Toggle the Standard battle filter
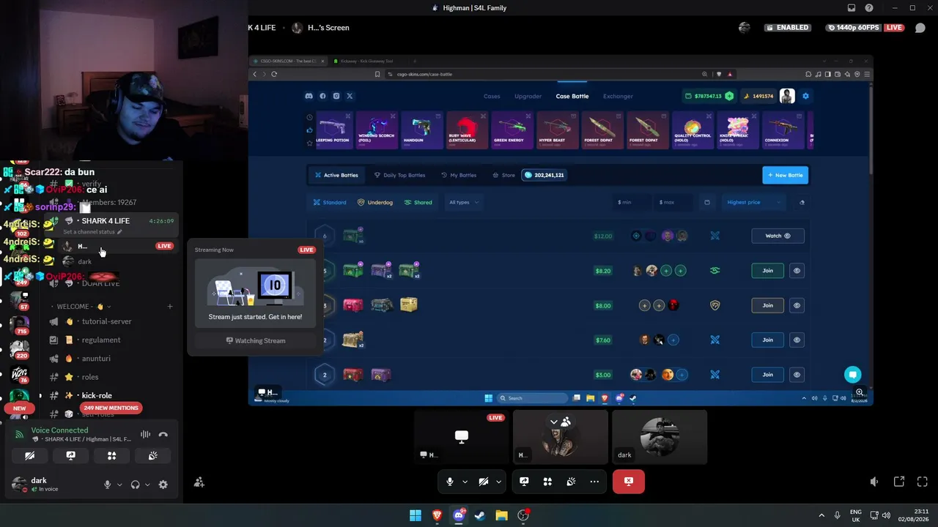This screenshot has width=938, height=527. tap(330, 202)
